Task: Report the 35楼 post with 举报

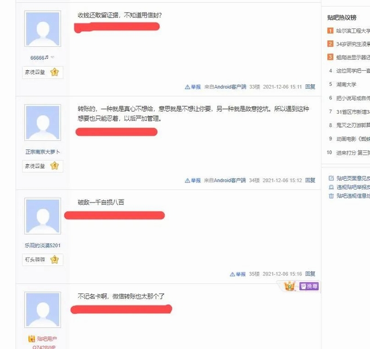Action: pos(238,274)
